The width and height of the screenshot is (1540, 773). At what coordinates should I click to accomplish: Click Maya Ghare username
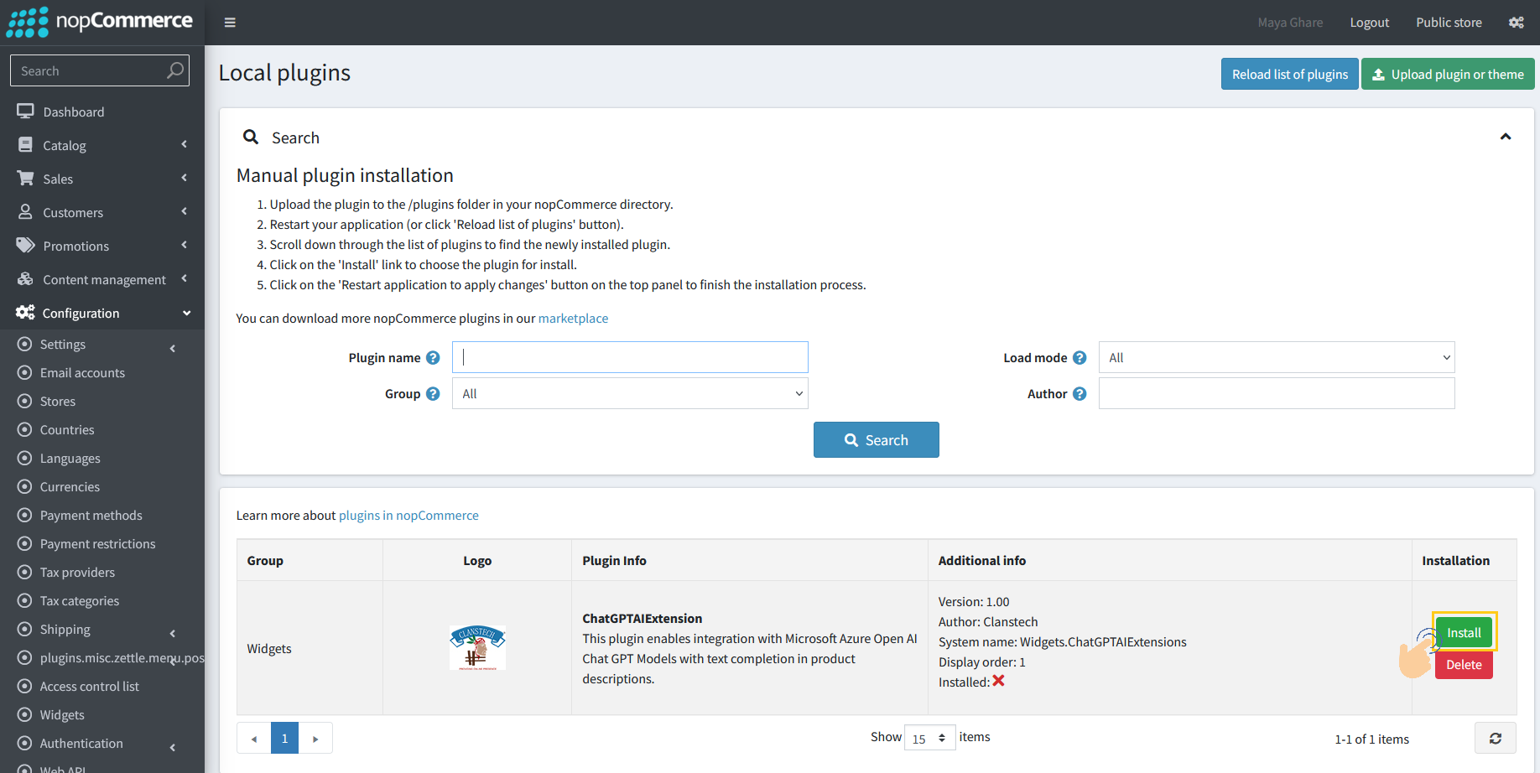click(1290, 23)
